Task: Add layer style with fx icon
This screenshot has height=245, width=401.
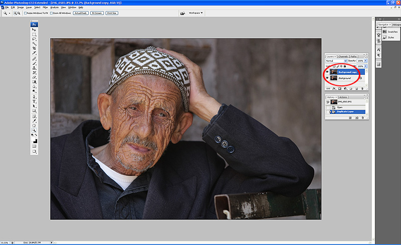Action: click(x=334, y=89)
